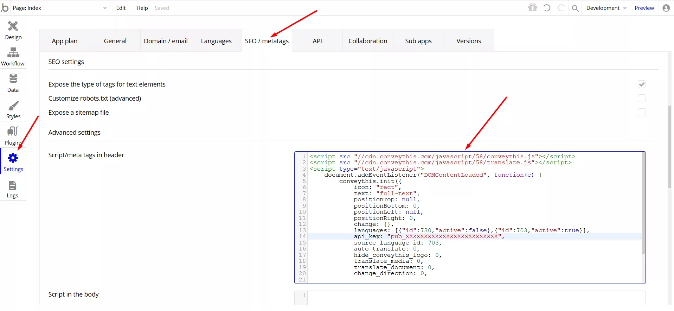Screen dimensions: 674x311
Task: Click the 'change_direction: 0' line
Action: click(390, 273)
